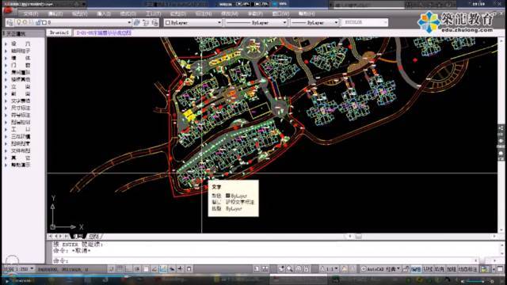
Task: Click the 编组 status bar button
Action: click(x=417, y=269)
